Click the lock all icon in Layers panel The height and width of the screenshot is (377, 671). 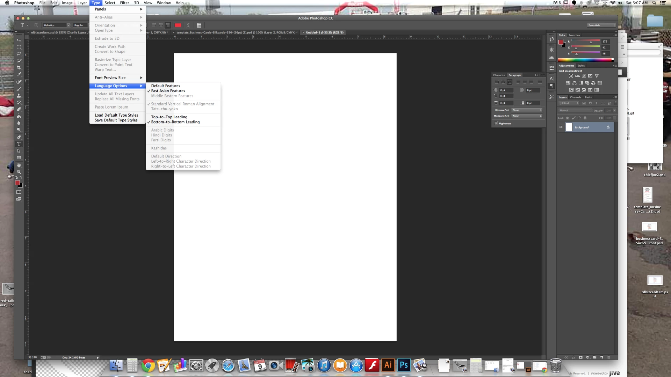585,118
